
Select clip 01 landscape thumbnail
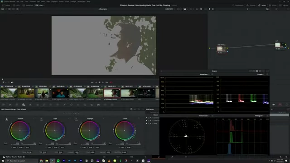coord(9,93)
